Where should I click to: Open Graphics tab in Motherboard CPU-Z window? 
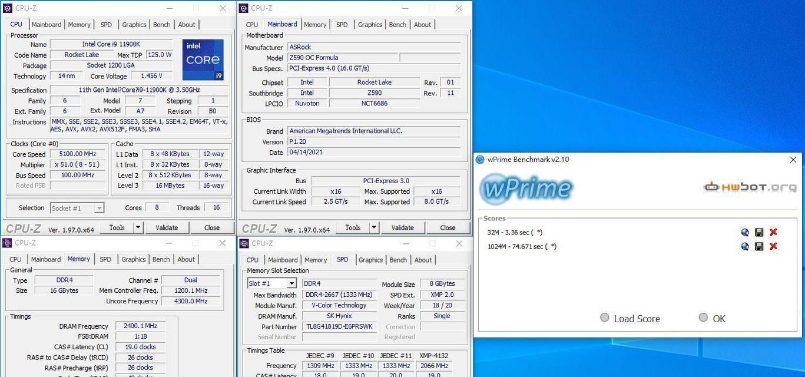(370, 25)
